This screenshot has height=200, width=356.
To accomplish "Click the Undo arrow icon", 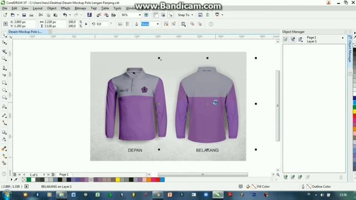I will click(x=65, y=15).
